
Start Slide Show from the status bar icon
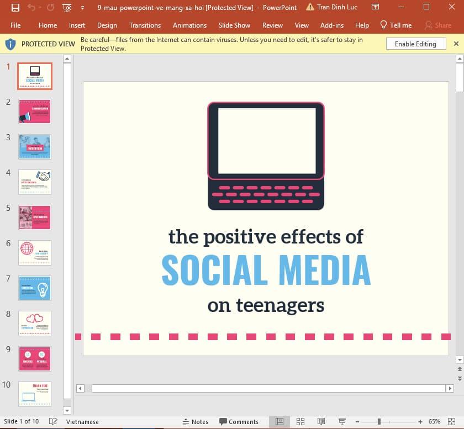pyautogui.click(x=341, y=421)
